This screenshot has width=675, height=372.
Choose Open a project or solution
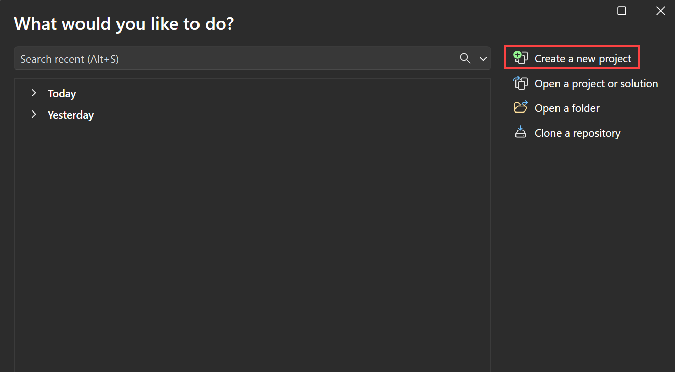tap(596, 83)
